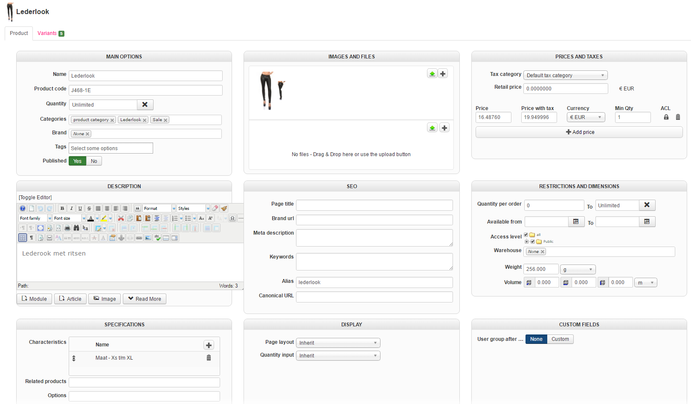Viewport: 691px width, 404px height.
Task: Toggle the 'Public' access level checkbox
Action: point(533,241)
